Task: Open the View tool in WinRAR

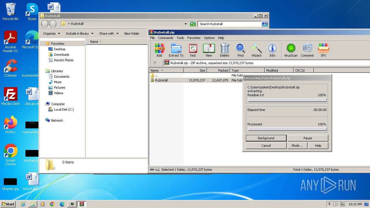Action: (209, 50)
